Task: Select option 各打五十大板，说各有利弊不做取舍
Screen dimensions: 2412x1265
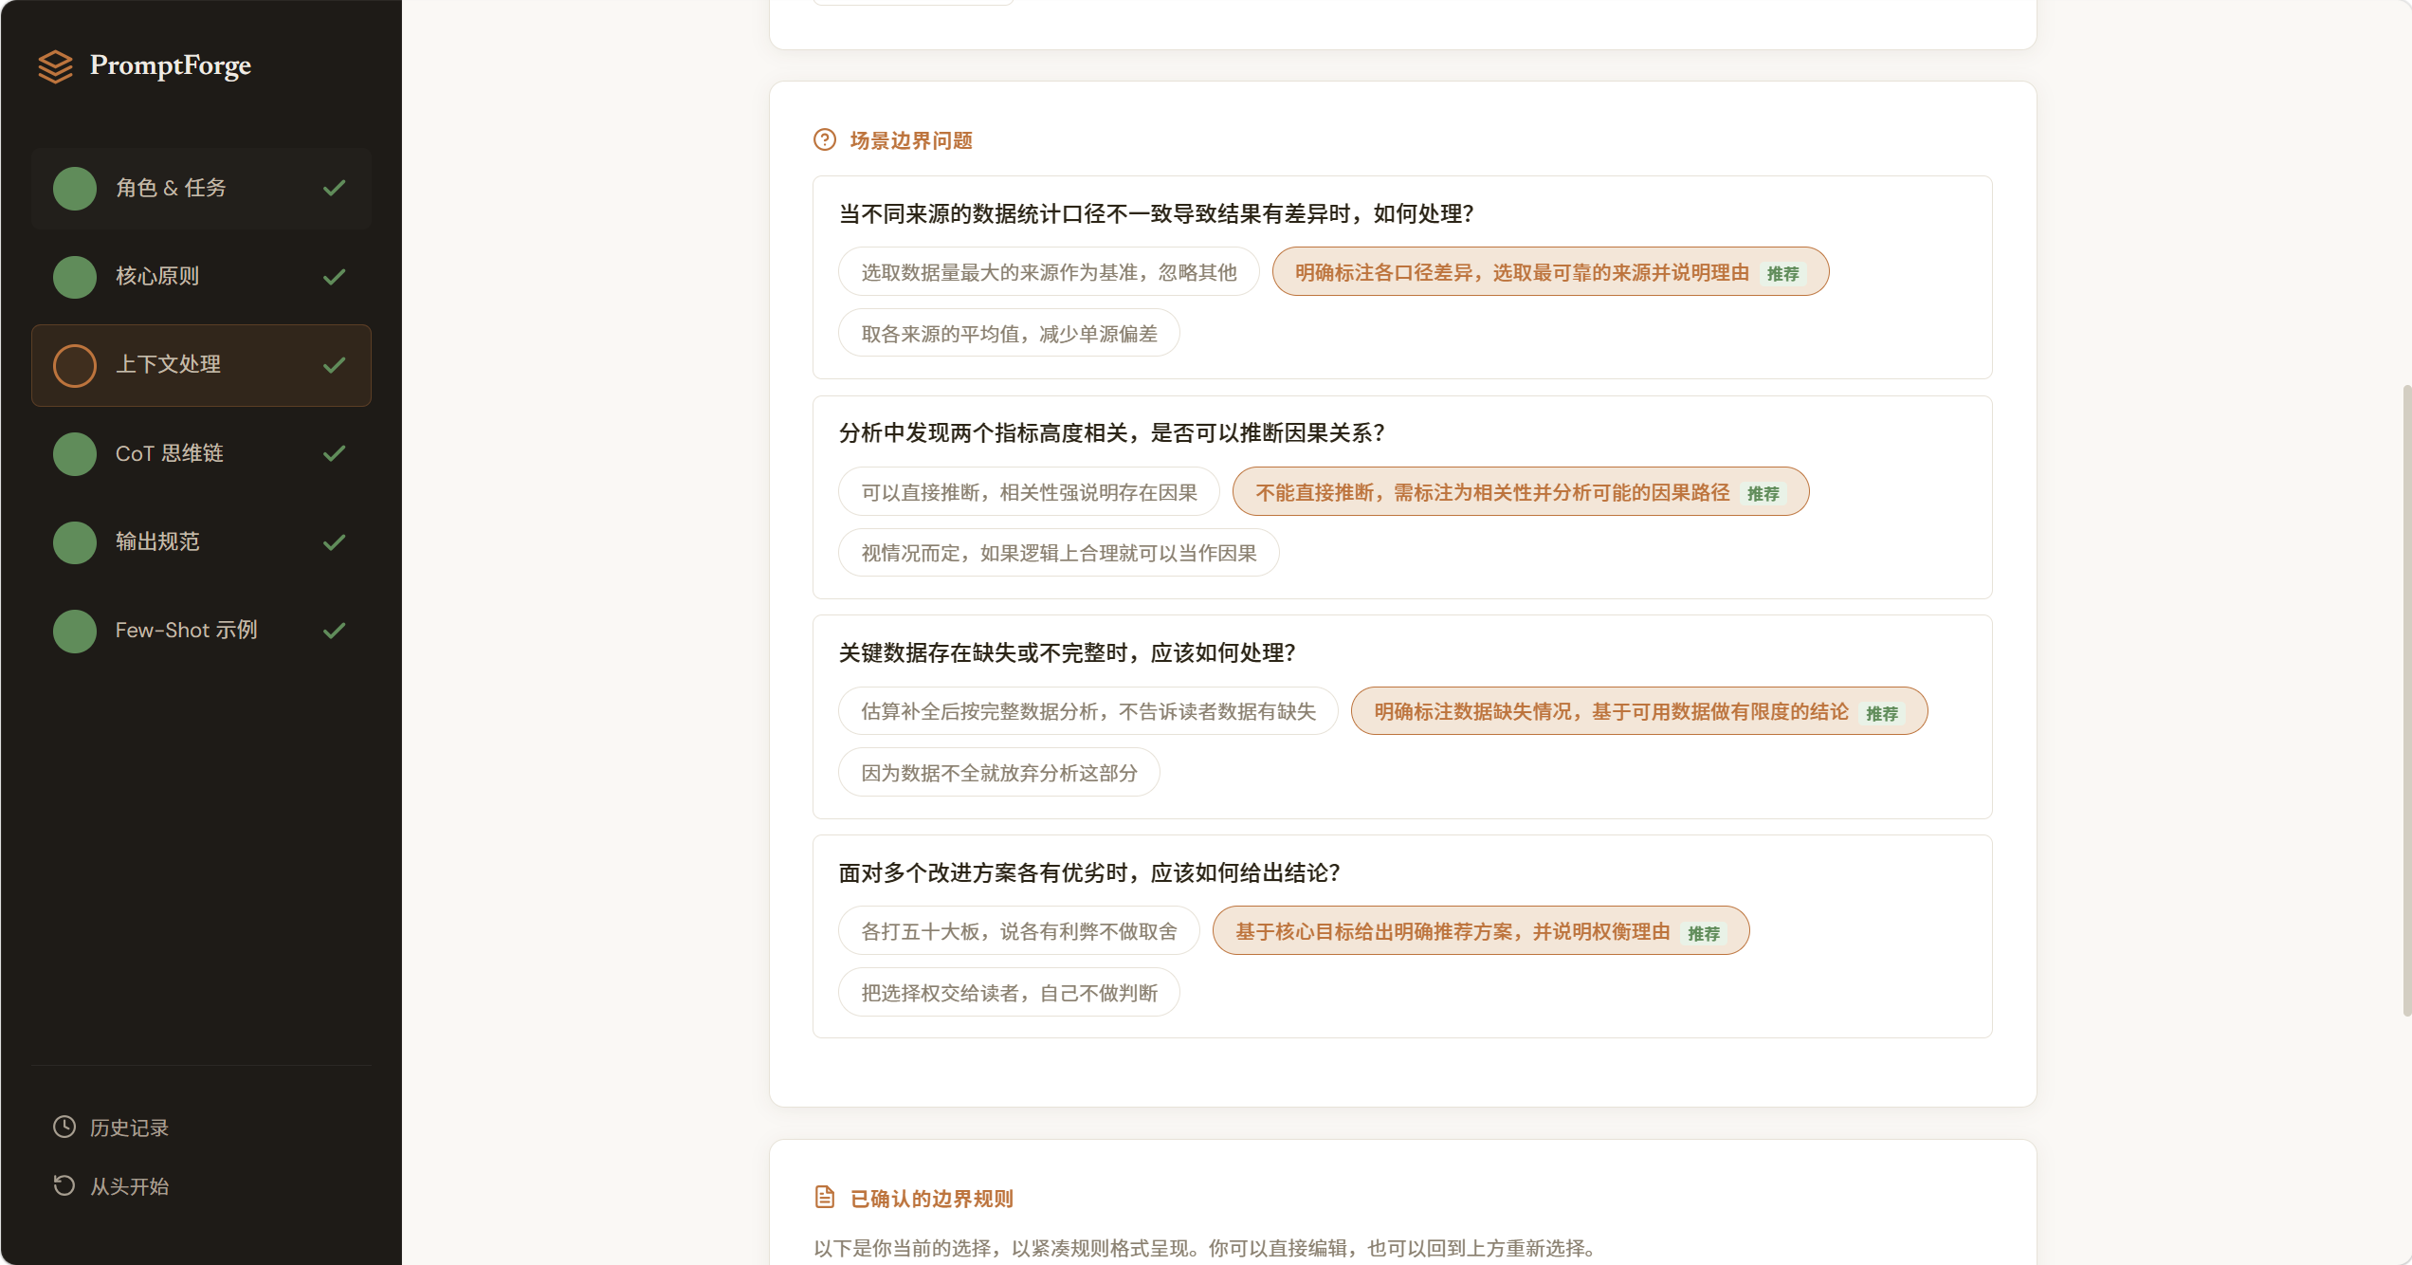Action: point(1018,931)
